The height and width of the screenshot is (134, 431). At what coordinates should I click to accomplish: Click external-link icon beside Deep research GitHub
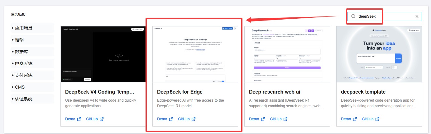[x=285, y=119]
